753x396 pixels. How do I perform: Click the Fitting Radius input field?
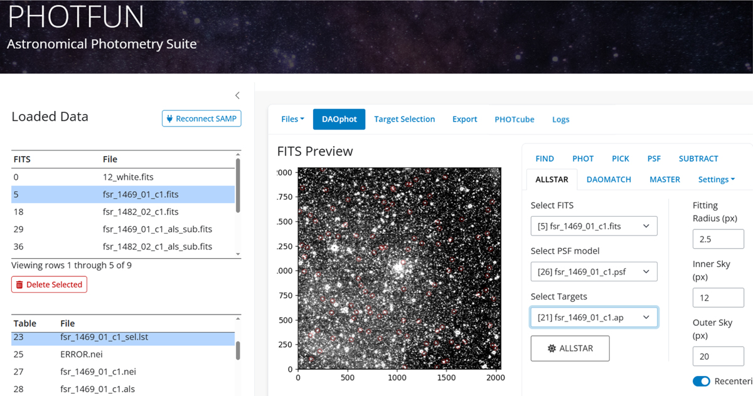(x=718, y=239)
